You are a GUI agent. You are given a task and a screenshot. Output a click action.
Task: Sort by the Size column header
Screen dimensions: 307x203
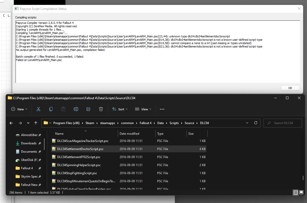(191, 134)
